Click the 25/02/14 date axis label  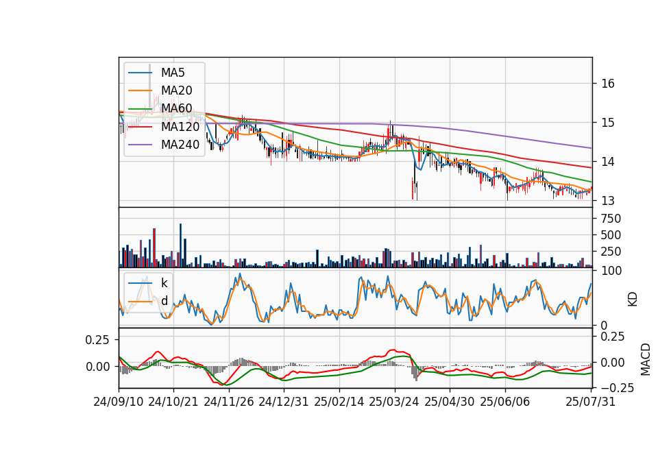coord(339,402)
